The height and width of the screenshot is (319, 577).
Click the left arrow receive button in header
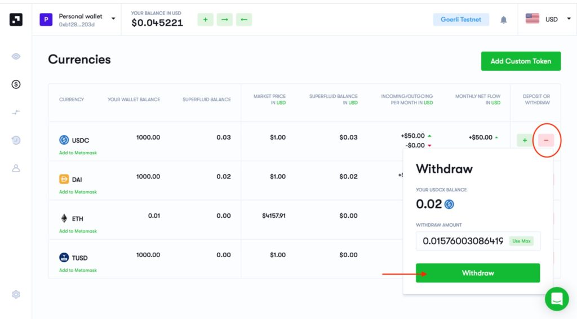(x=244, y=20)
